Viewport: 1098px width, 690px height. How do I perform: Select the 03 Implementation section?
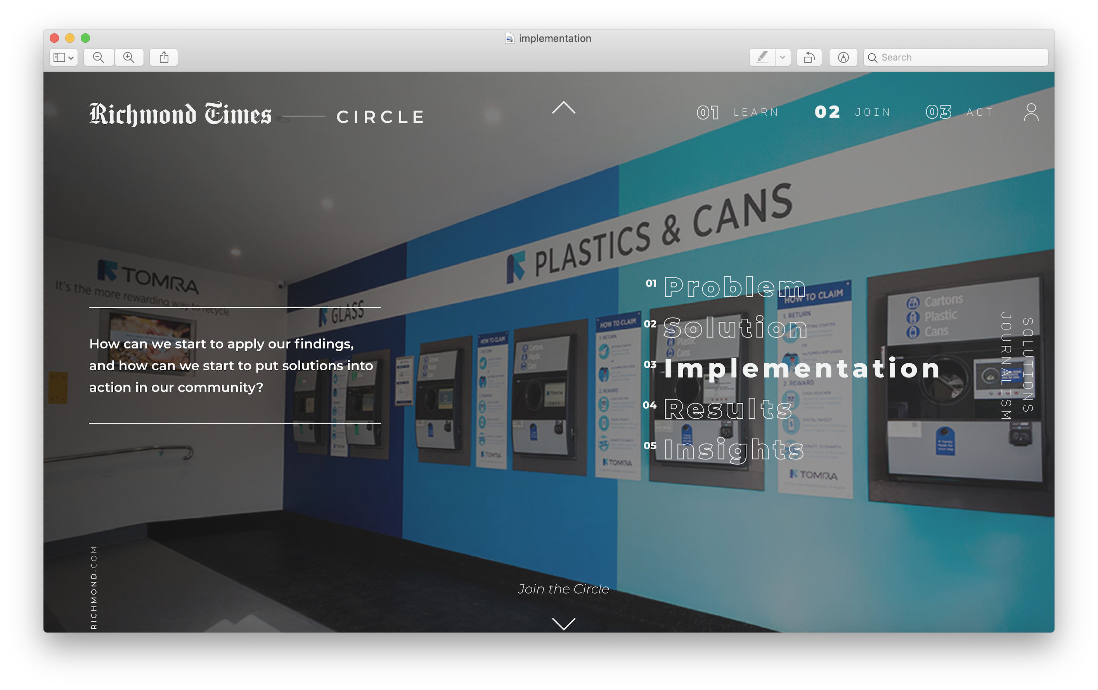(792, 369)
